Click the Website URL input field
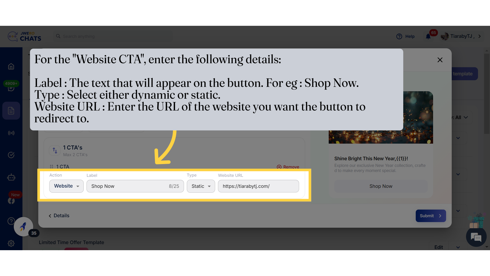 258,186
